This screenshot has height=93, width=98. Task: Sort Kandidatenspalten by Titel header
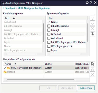coord(23,18)
